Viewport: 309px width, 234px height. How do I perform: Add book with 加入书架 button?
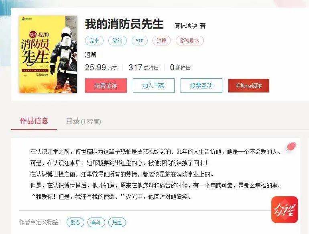pos(154,86)
